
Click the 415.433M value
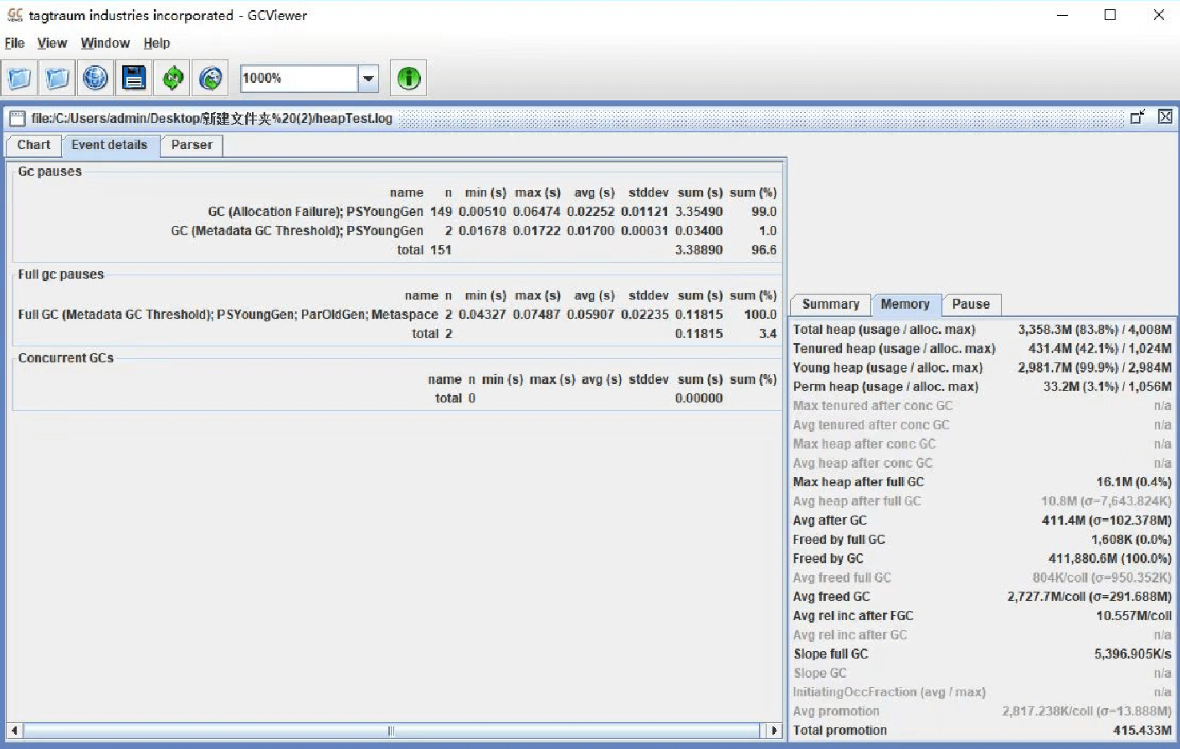click(1142, 731)
